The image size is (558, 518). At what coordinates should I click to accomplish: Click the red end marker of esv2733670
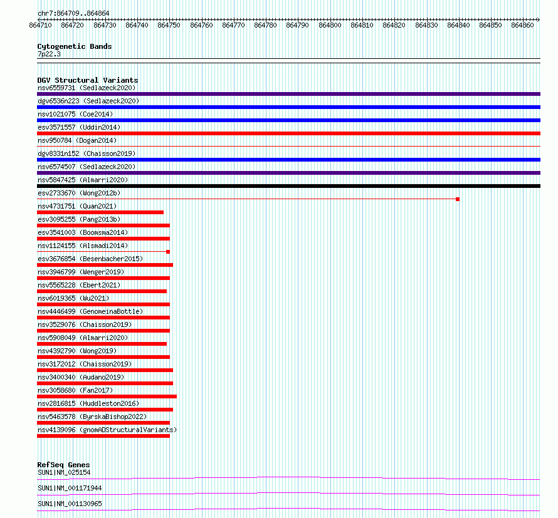[458, 199]
